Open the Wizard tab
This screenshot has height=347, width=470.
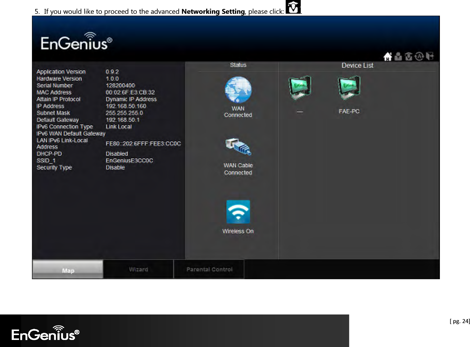139,269
